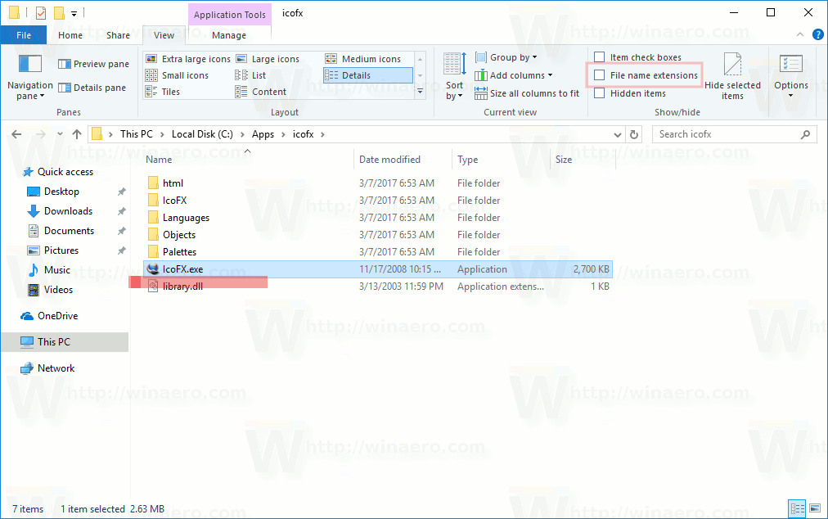The image size is (828, 519).
Task: Open the folder Options
Action: 790,74
